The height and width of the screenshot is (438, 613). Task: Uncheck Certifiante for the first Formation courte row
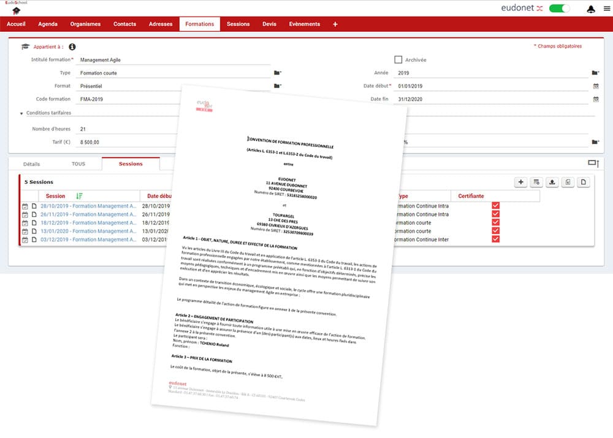[495, 222]
